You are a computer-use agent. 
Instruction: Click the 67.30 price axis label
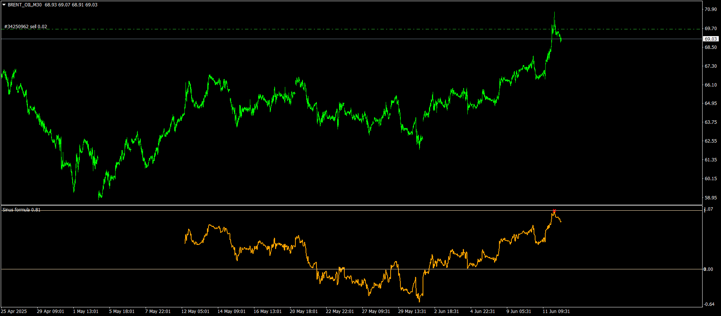coord(710,66)
